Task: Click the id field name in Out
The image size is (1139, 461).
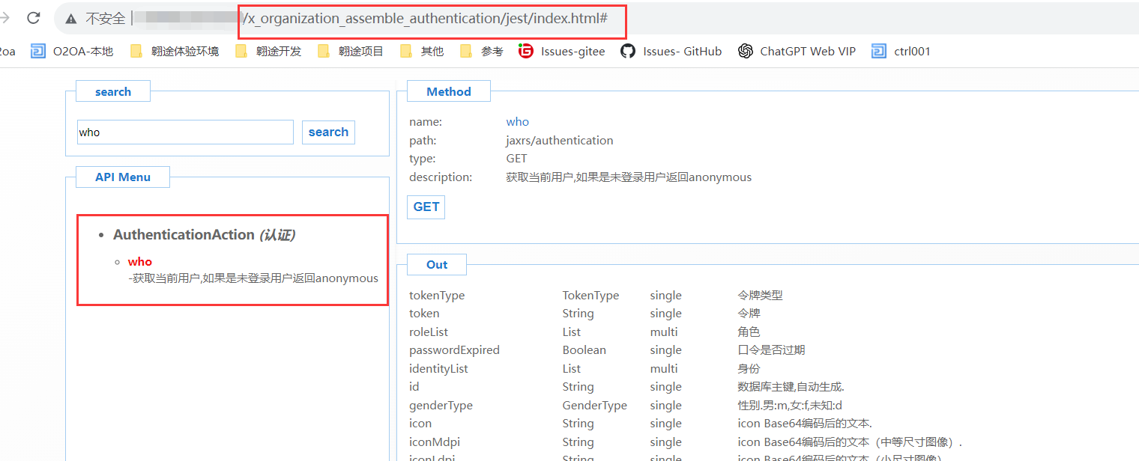Action: click(x=414, y=387)
